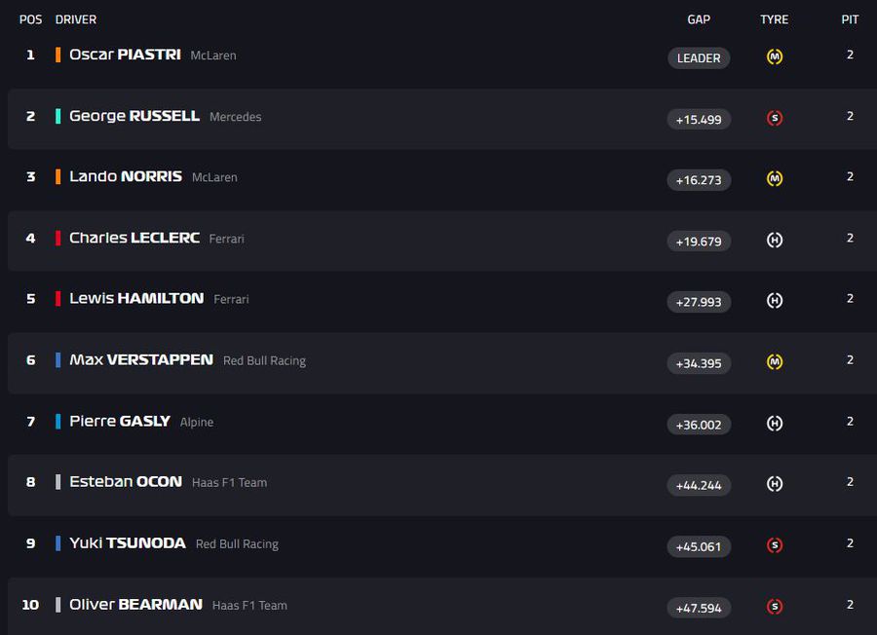Click the TYRE column header
The image size is (877, 635).
pos(774,19)
